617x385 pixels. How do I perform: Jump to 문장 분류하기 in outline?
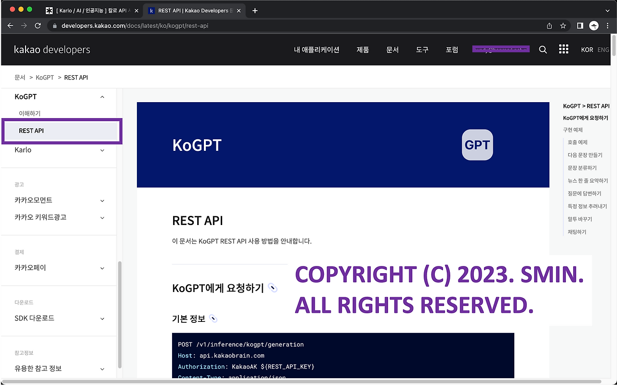tap(582, 168)
